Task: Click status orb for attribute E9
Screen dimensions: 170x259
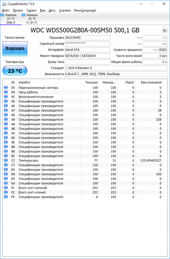Action: (6, 179)
